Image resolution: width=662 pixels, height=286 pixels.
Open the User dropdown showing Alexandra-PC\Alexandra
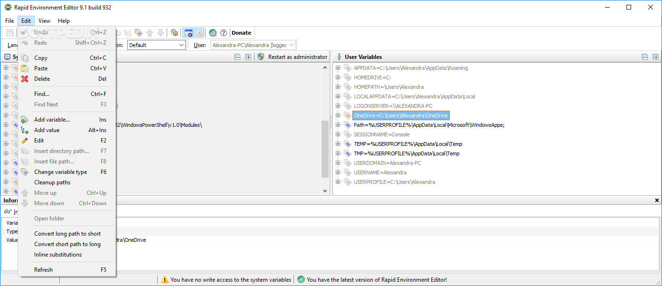[253, 45]
